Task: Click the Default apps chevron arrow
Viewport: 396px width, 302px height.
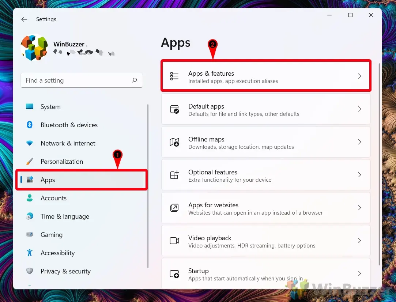Action: (x=359, y=109)
